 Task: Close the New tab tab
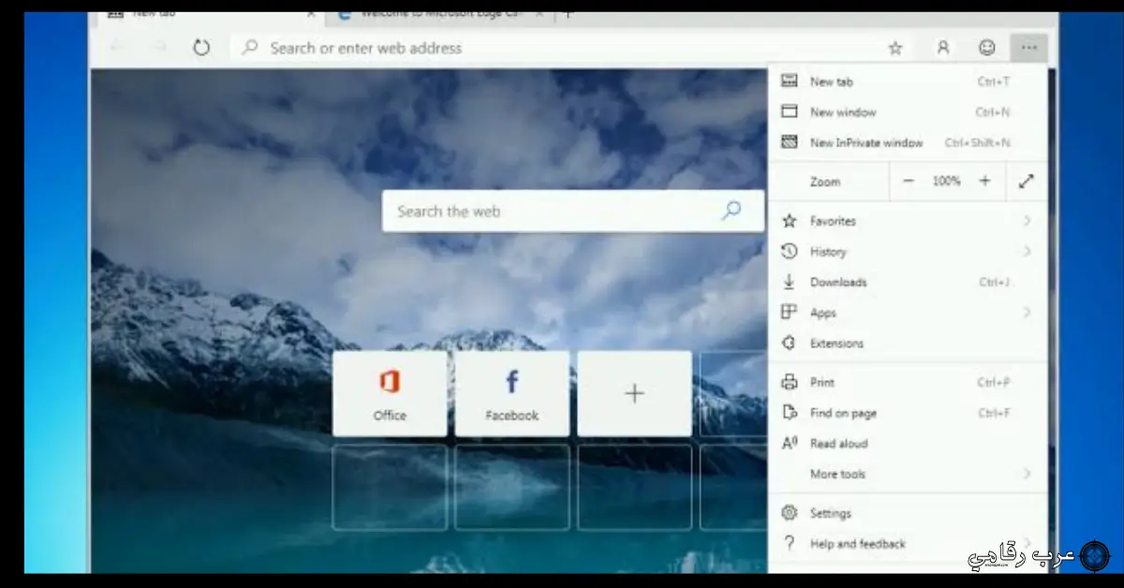(x=311, y=14)
